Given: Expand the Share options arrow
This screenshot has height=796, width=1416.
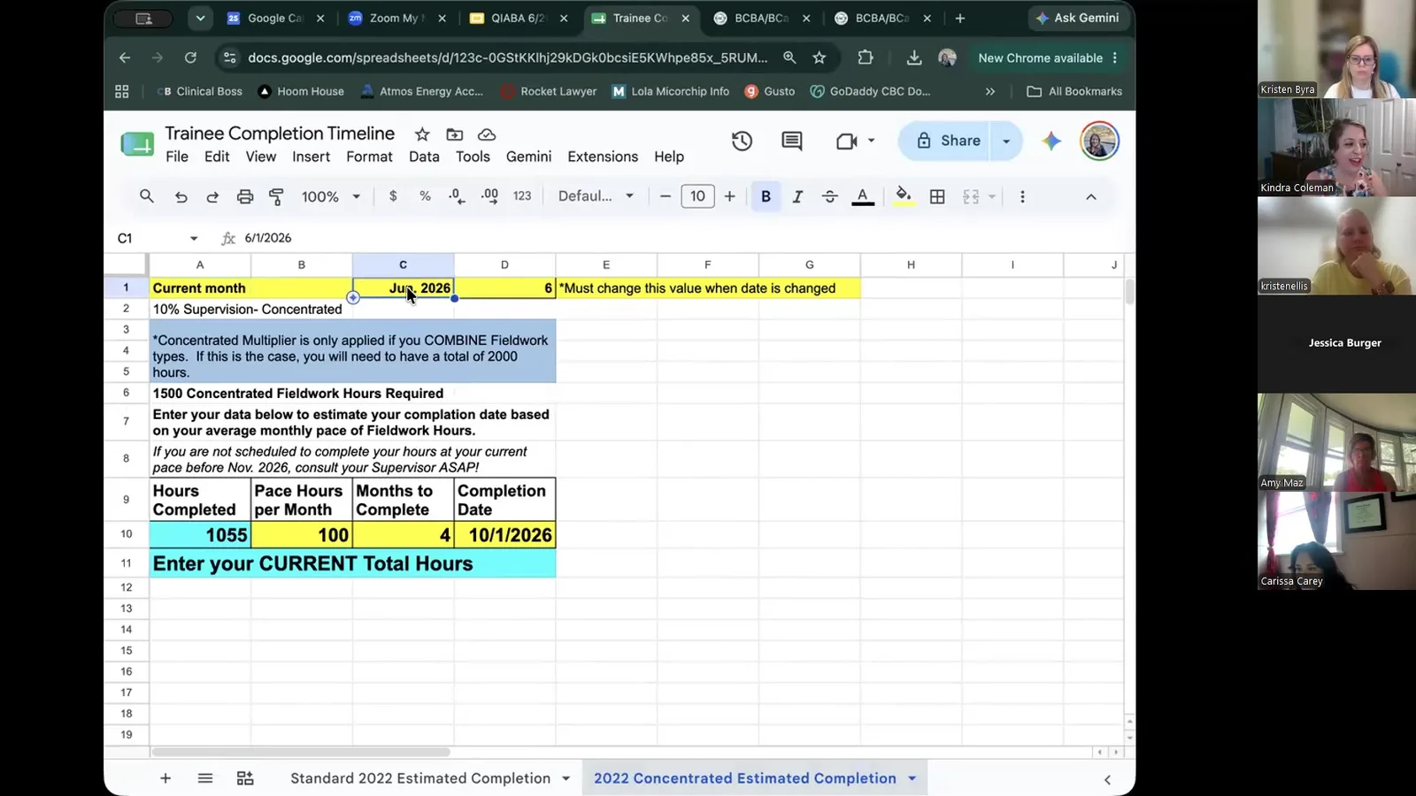Looking at the screenshot, I should click(x=1006, y=141).
